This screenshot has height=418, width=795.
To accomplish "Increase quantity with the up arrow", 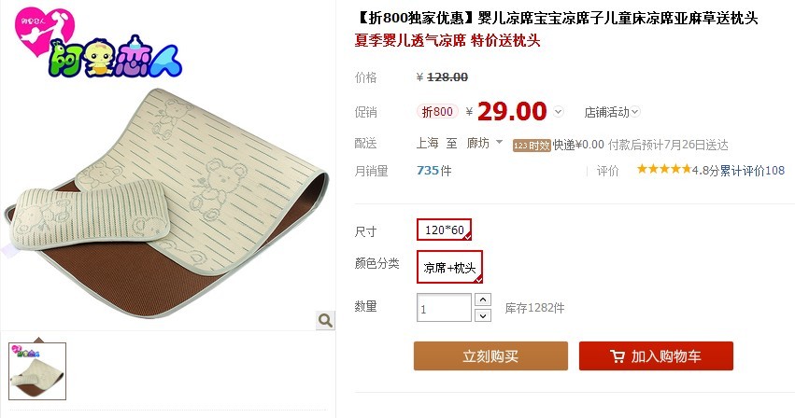I will 483,300.
